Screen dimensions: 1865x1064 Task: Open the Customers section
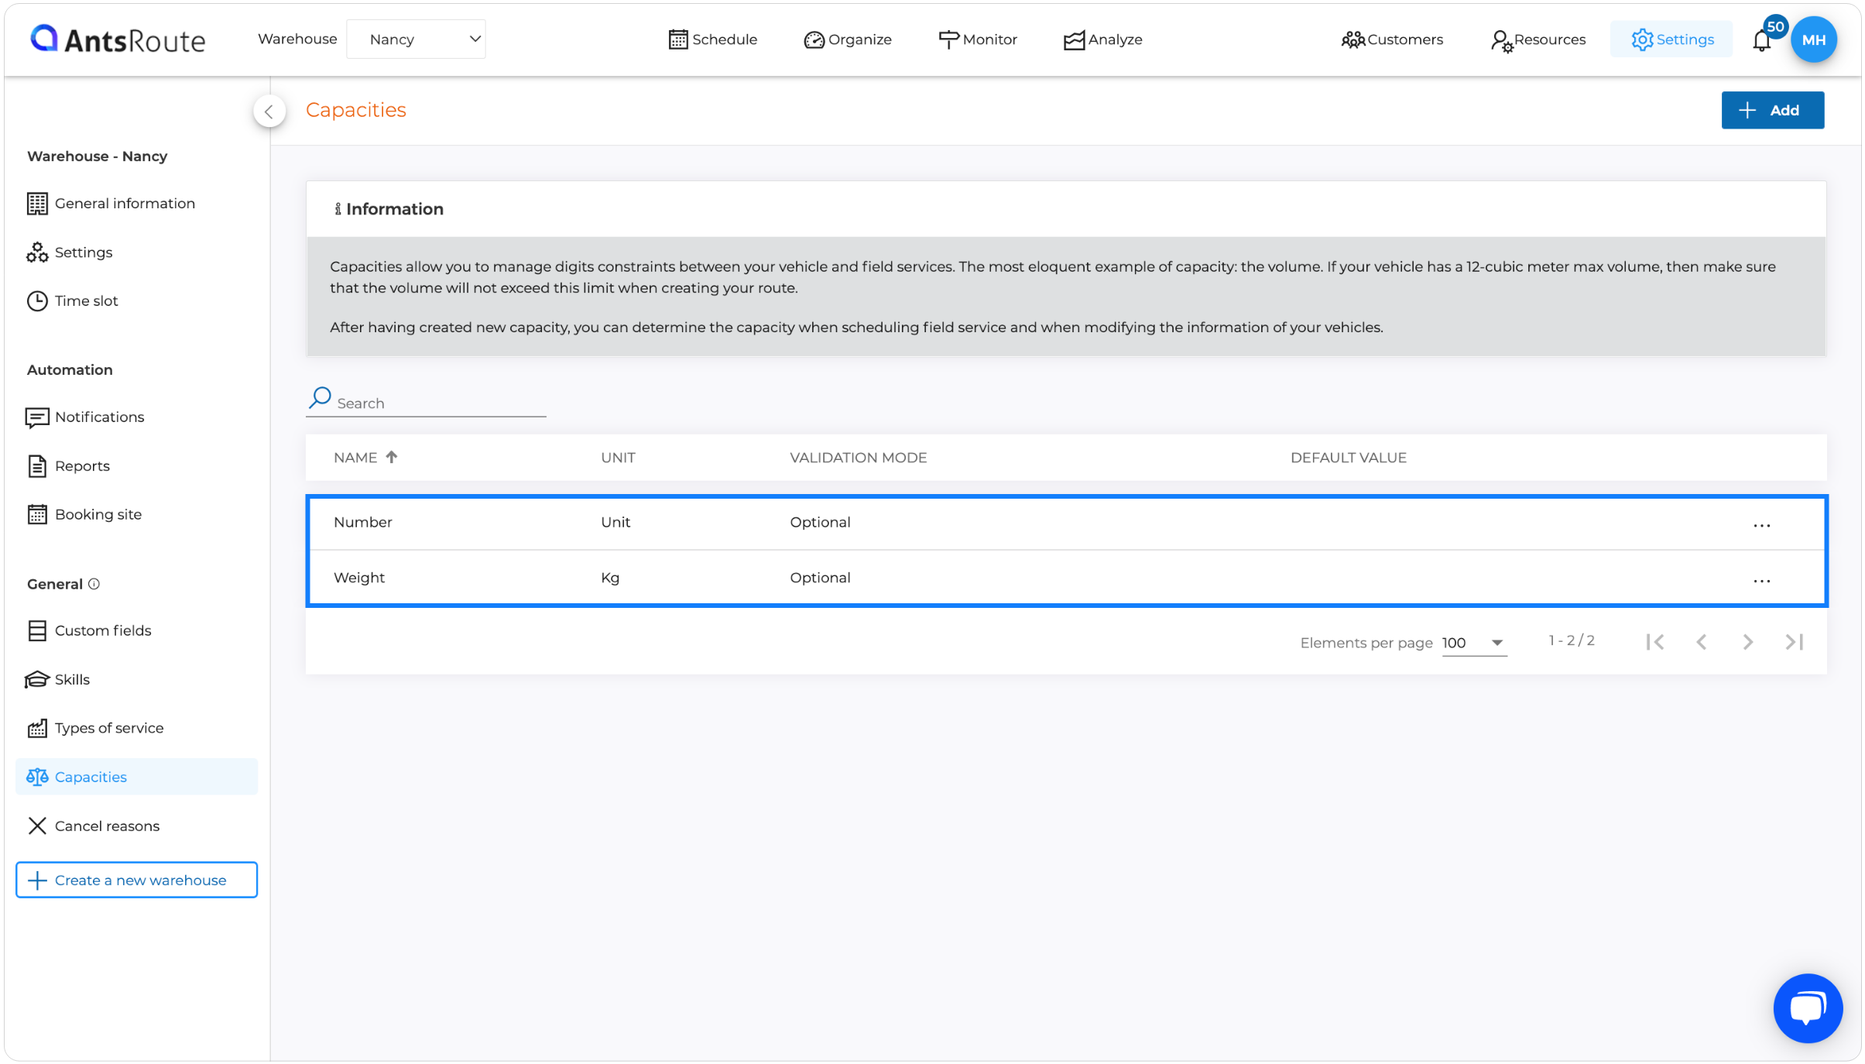click(1392, 39)
